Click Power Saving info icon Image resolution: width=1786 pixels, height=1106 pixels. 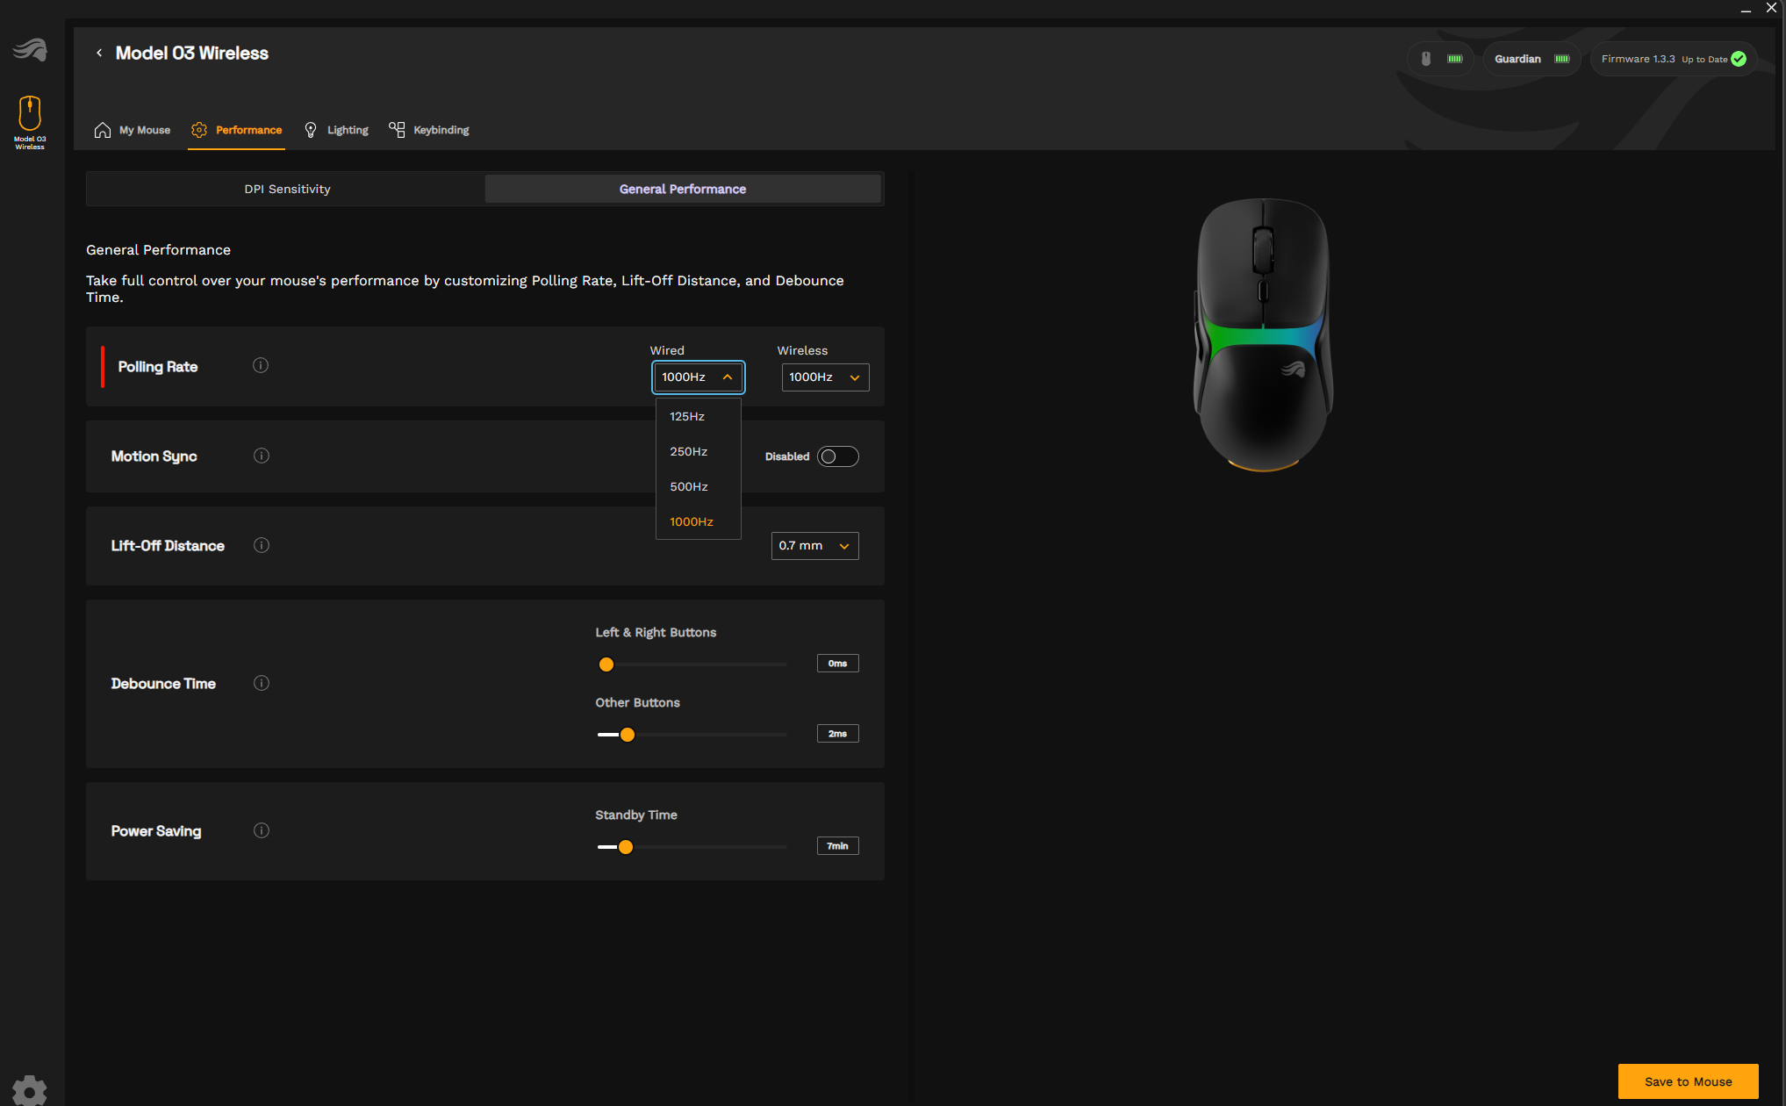coord(262,830)
